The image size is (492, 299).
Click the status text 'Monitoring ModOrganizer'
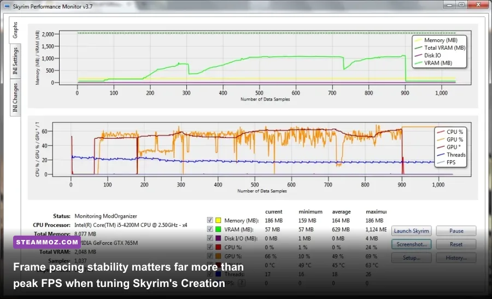coord(106,216)
